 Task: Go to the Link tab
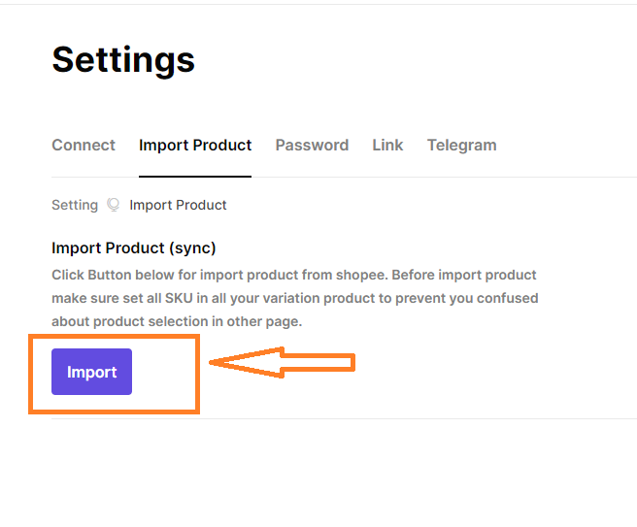[x=387, y=145]
